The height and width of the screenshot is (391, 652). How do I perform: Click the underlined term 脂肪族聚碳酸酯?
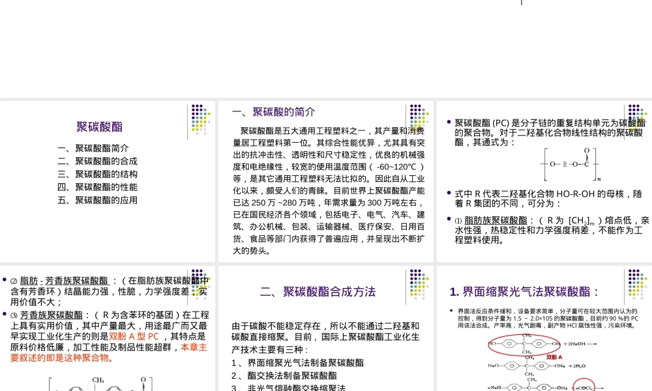[496, 220]
